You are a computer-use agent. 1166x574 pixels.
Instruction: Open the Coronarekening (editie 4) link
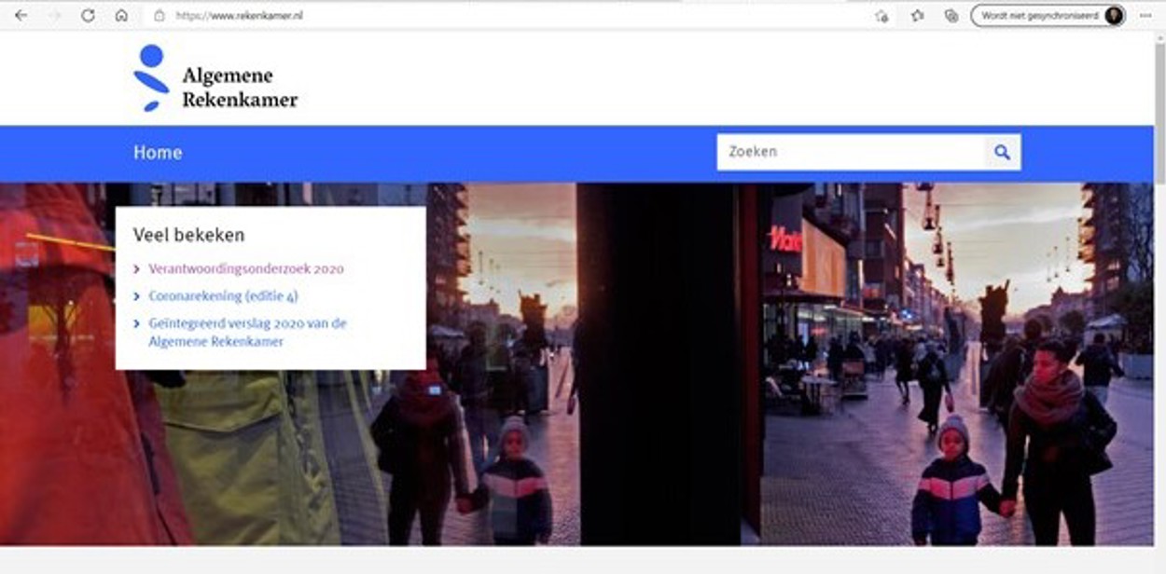click(x=223, y=296)
